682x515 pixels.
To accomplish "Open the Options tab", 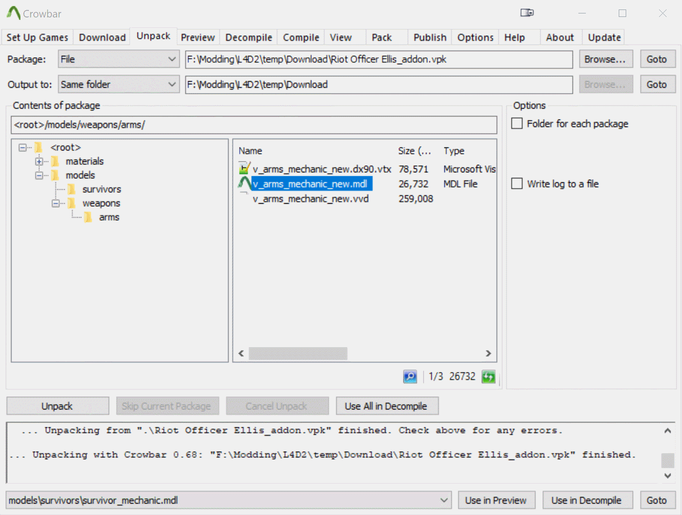I will pos(475,37).
